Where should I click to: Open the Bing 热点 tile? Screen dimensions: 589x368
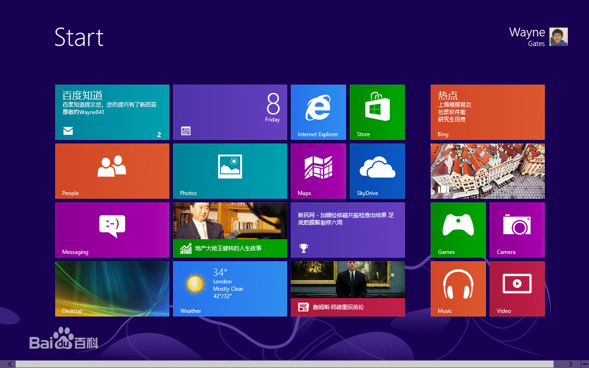pyautogui.click(x=488, y=112)
